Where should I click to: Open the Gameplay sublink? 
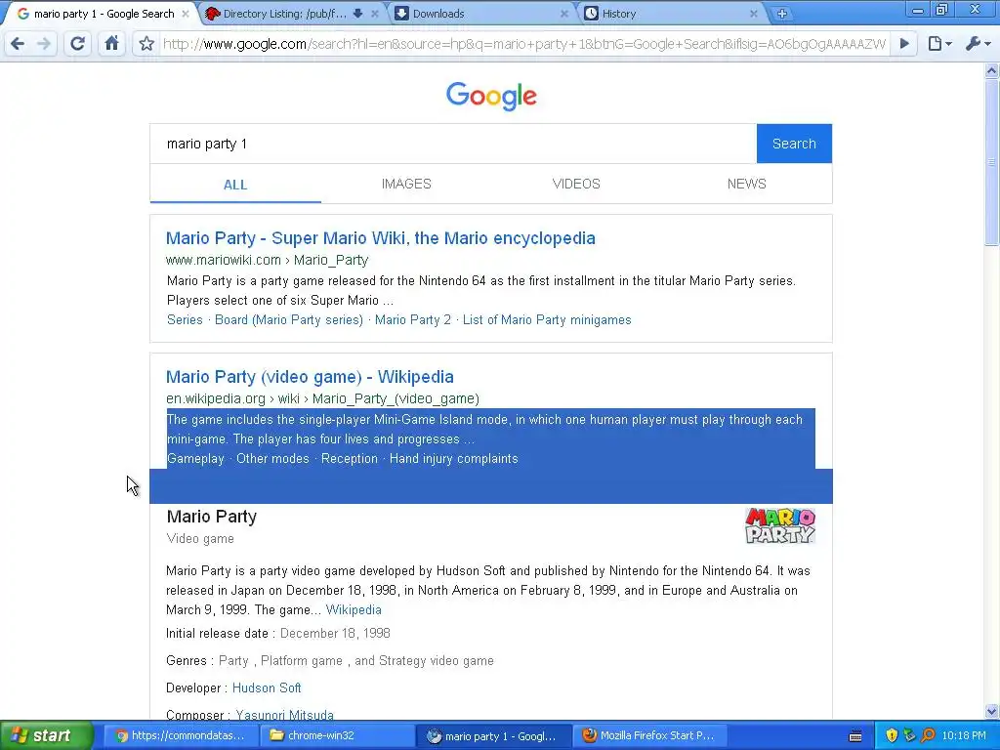coord(195,459)
